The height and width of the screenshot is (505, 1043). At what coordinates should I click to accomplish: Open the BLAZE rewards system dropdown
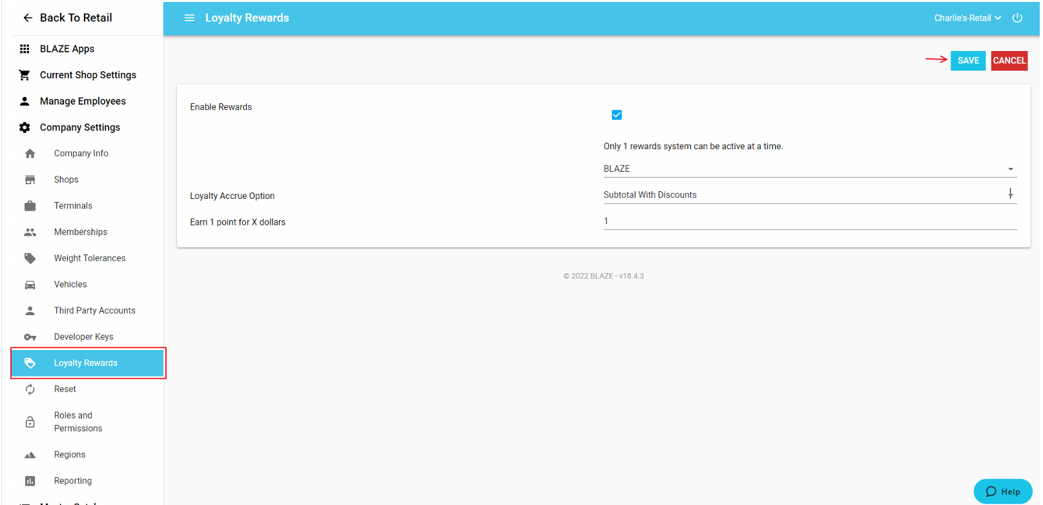click(x=809, y=169)
